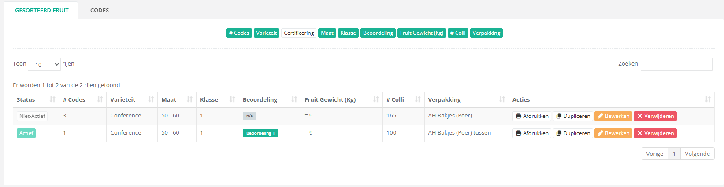Toggle the Varieteit column visibility tag
Viewport: 724px width, 187px height.
coord(267,33)
